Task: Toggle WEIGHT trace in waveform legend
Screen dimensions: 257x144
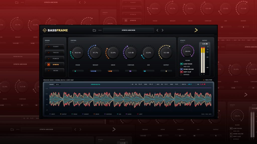Action: [86, 114]
